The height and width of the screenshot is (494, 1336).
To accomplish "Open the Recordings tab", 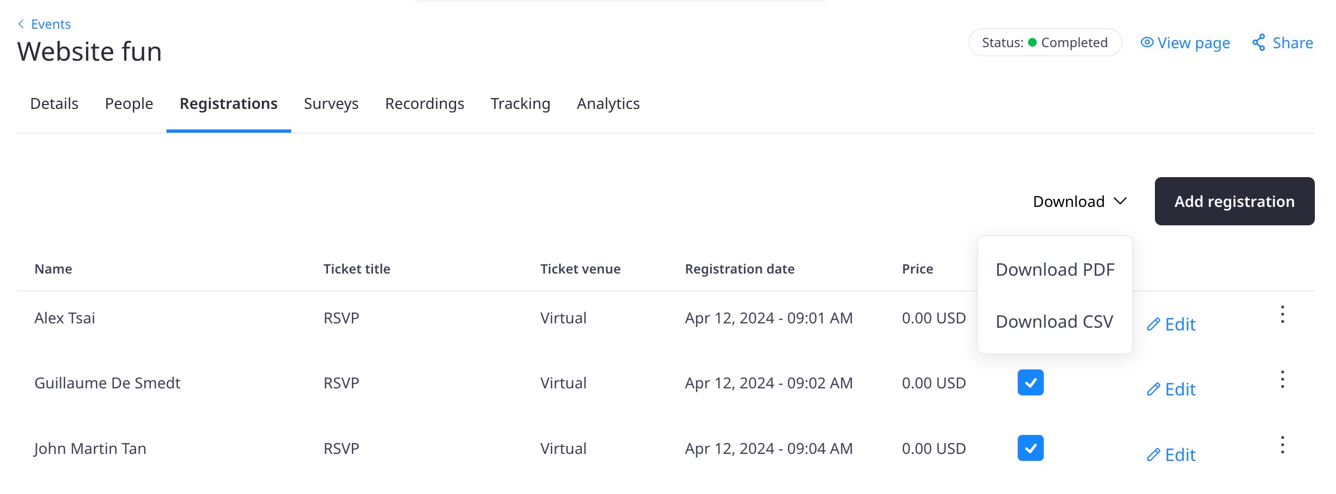I will click(x=424, y=103).
